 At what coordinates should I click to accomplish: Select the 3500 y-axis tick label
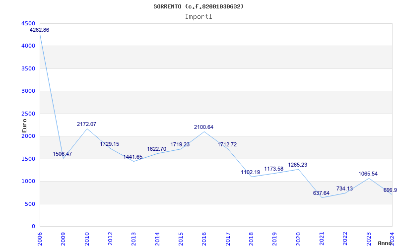tap(28, 68)
